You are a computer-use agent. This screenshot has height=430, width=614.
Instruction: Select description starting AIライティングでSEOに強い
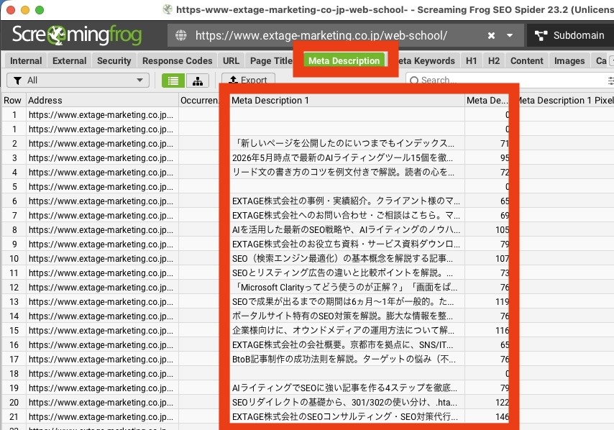click(x=344, y=388)
